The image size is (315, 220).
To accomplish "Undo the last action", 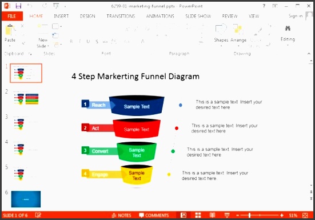I will coord(30,6).
